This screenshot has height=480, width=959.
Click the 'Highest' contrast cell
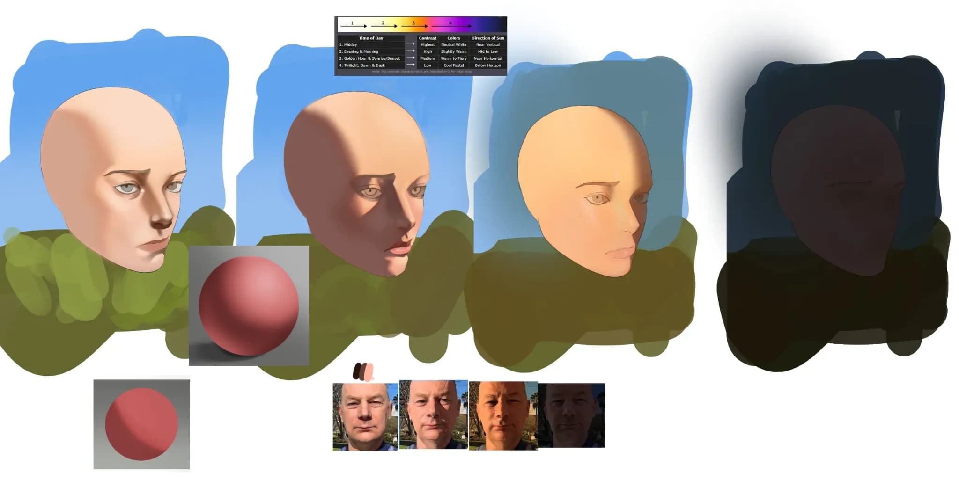click(428, 44)
